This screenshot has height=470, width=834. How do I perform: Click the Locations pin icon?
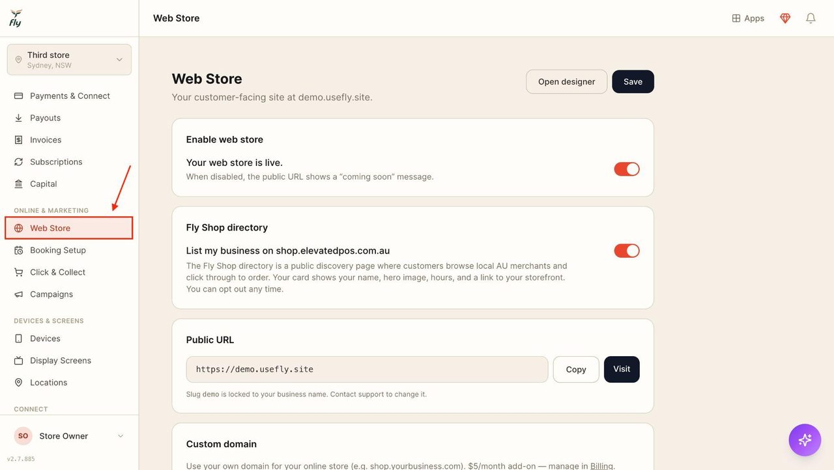click(x=18, y=383)
